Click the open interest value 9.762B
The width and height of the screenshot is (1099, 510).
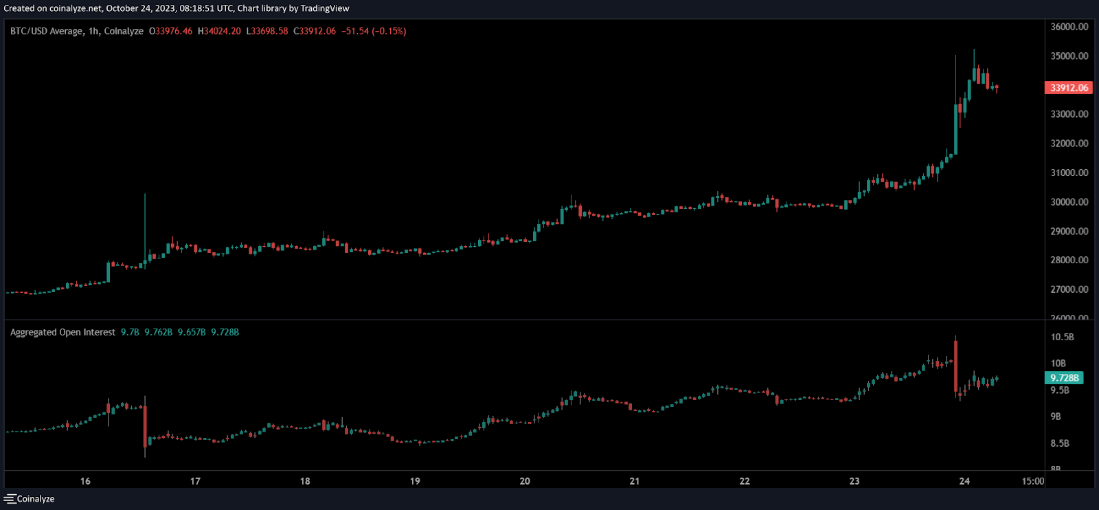[x=158, y=332]
